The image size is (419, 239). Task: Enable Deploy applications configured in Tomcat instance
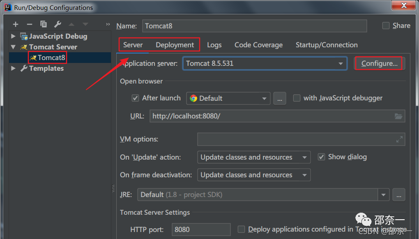click(x=241, y=230)
